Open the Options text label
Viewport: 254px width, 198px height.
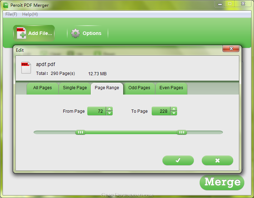[x=92, y=33]
